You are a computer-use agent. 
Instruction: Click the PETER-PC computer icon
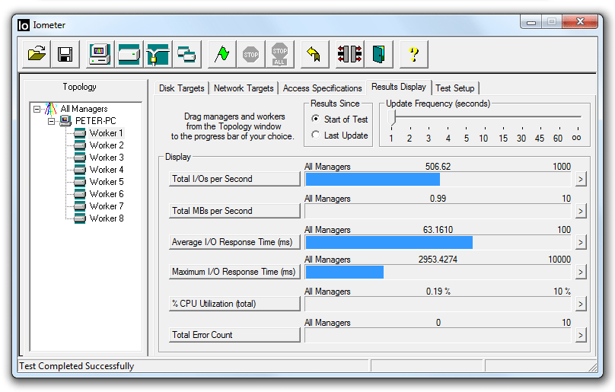[x=65, y=120]
